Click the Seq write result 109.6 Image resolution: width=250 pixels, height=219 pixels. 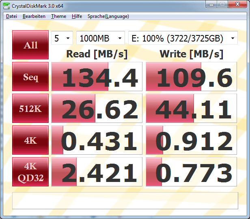click(x=191, y=77)
